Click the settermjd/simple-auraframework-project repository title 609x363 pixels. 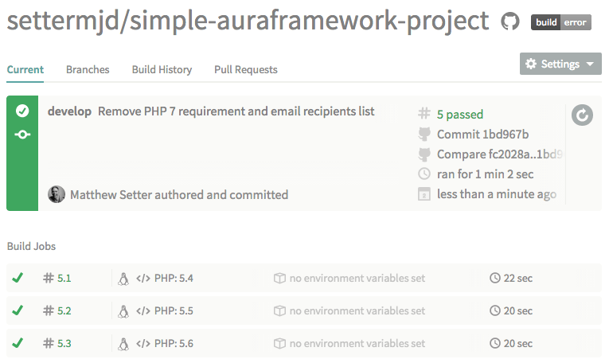tap(248, 22)
